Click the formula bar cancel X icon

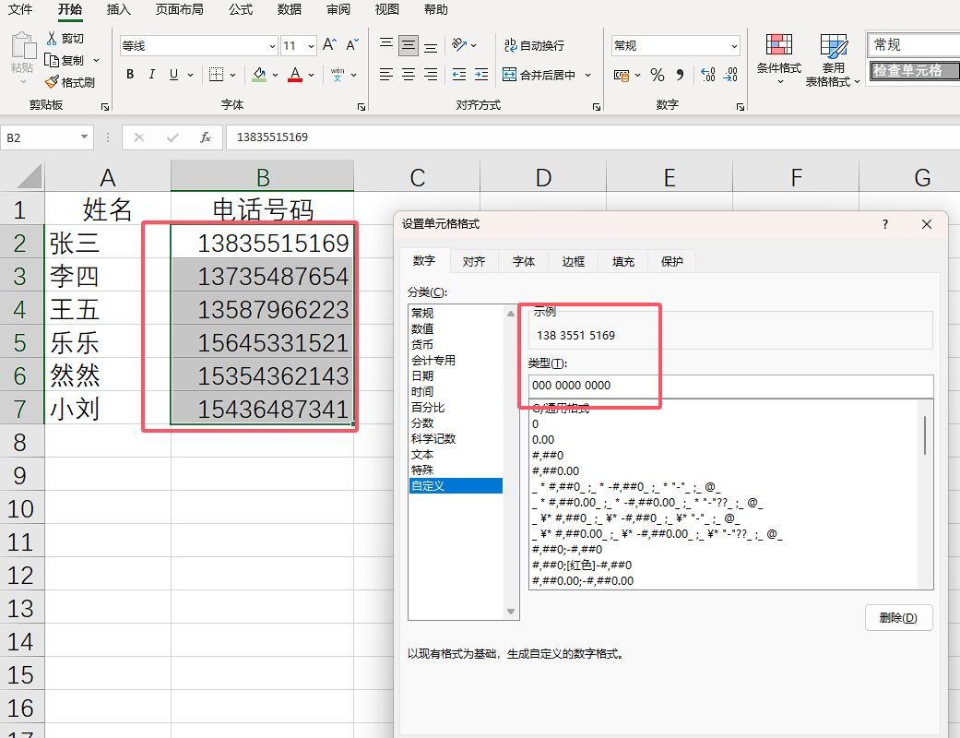[139, 137]
